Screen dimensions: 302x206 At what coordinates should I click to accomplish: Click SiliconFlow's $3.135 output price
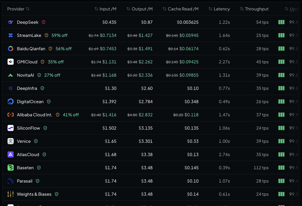(x=146, y=128)
